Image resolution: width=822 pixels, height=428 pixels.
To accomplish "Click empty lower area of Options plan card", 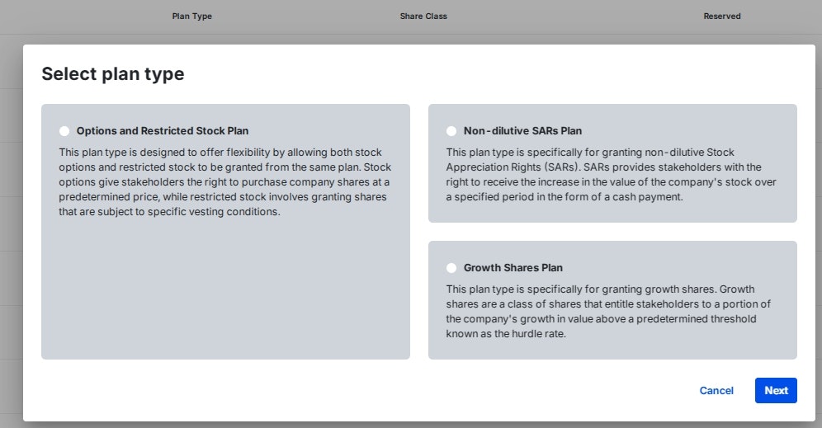I will (225, 297).
